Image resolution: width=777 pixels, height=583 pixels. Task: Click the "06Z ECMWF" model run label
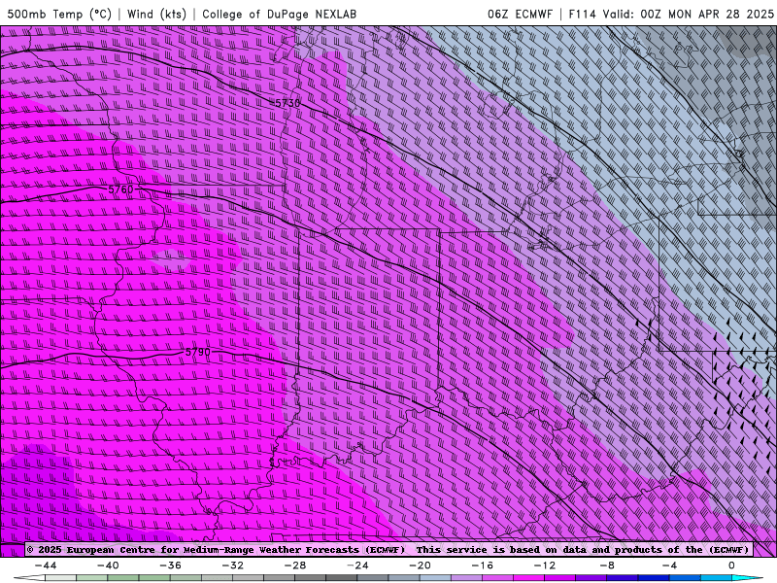520,14
